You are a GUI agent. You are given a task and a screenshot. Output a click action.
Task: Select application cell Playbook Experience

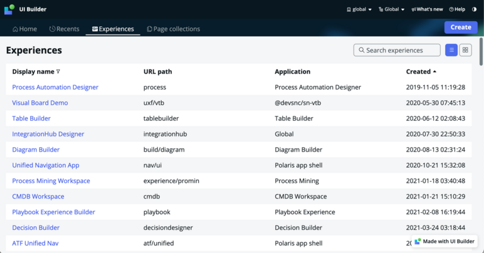tap(305, 212)
